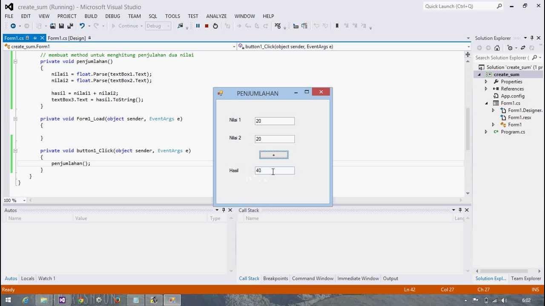Click Sync with Active Document icon
The height and width of the screenshot is (306, 545).
(523, 48)
